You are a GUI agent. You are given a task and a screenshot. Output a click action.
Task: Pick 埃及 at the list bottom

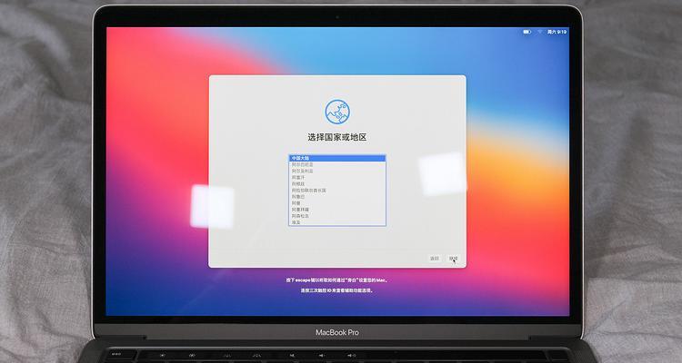coord(337,221)
